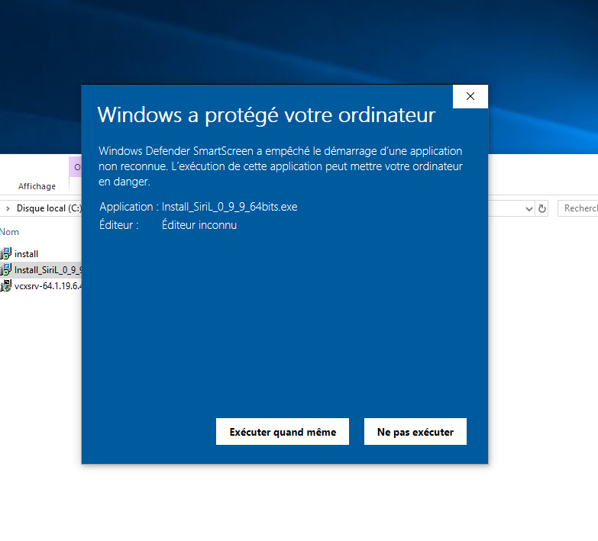Viewport: 598px width, 541px height.
Task: Focus the Rechercher search field
Action: point(578,208)
